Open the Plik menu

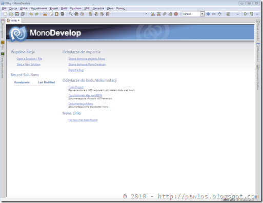(x=4, y=8)
